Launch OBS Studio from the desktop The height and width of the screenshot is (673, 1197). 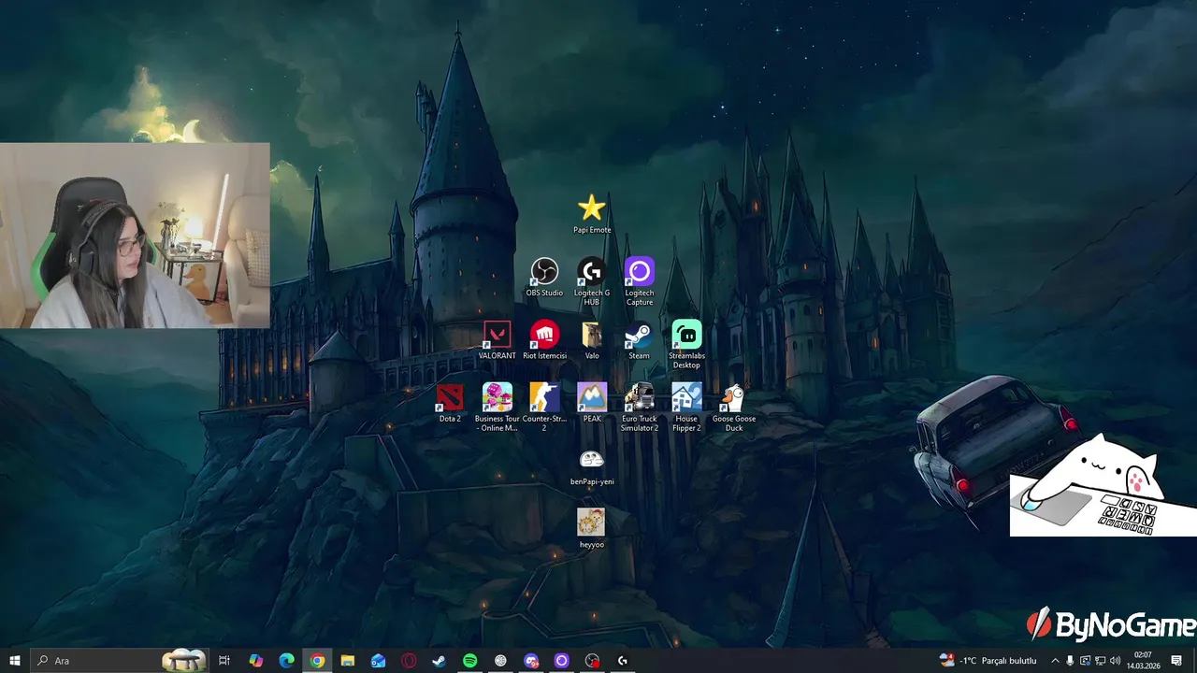point(544,277)
